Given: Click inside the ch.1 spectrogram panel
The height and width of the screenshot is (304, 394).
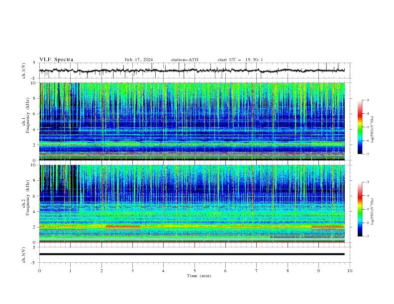Looking at the screenshot, I should [192, 121].
